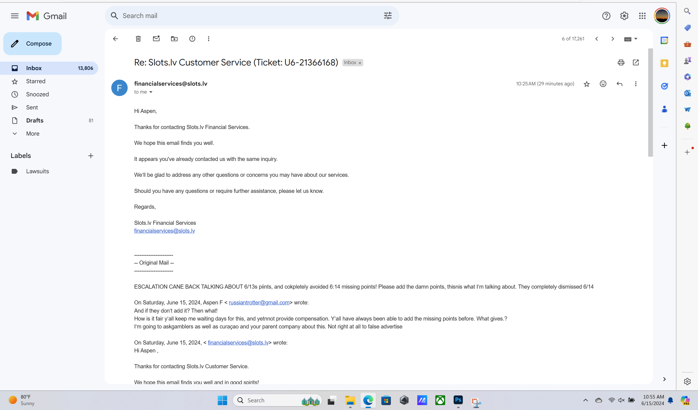Hide the side panel chevron
This screenshot has width=698, height=410.
click(664, 379)
